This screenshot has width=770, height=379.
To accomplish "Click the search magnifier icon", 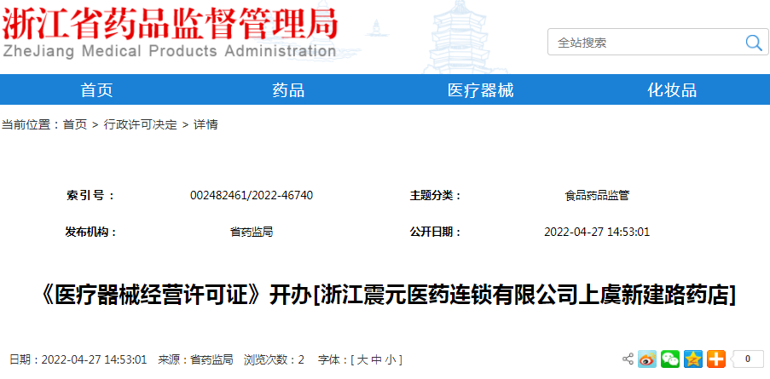I will (x=753, y=43).
